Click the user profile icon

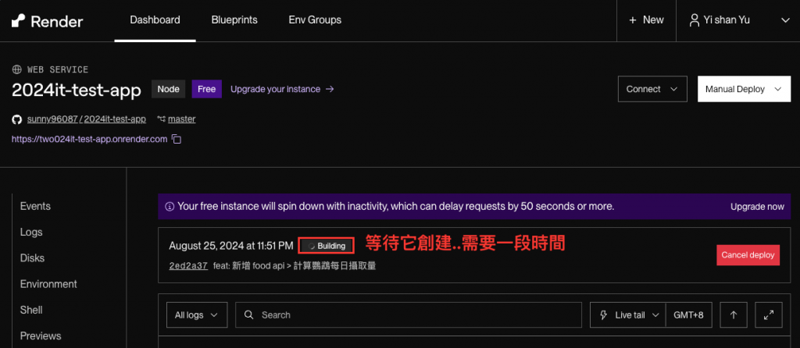[694, 20]
